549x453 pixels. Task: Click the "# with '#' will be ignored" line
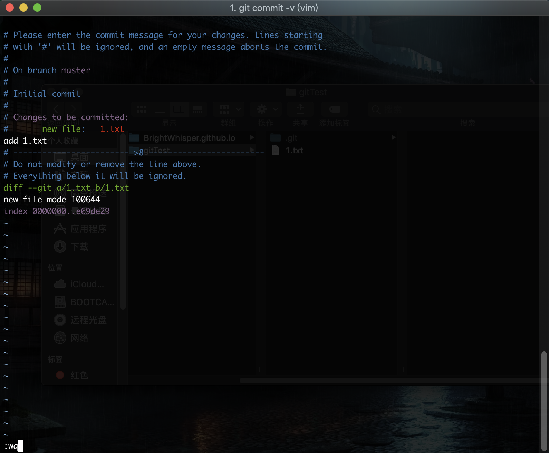tap(165, 47)
